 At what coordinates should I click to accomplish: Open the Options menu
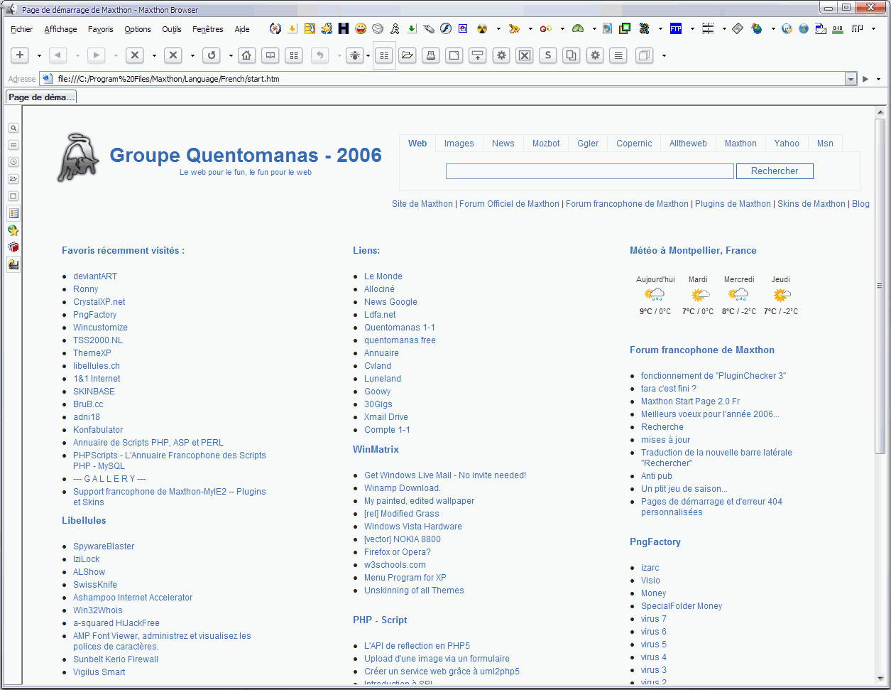138,29
